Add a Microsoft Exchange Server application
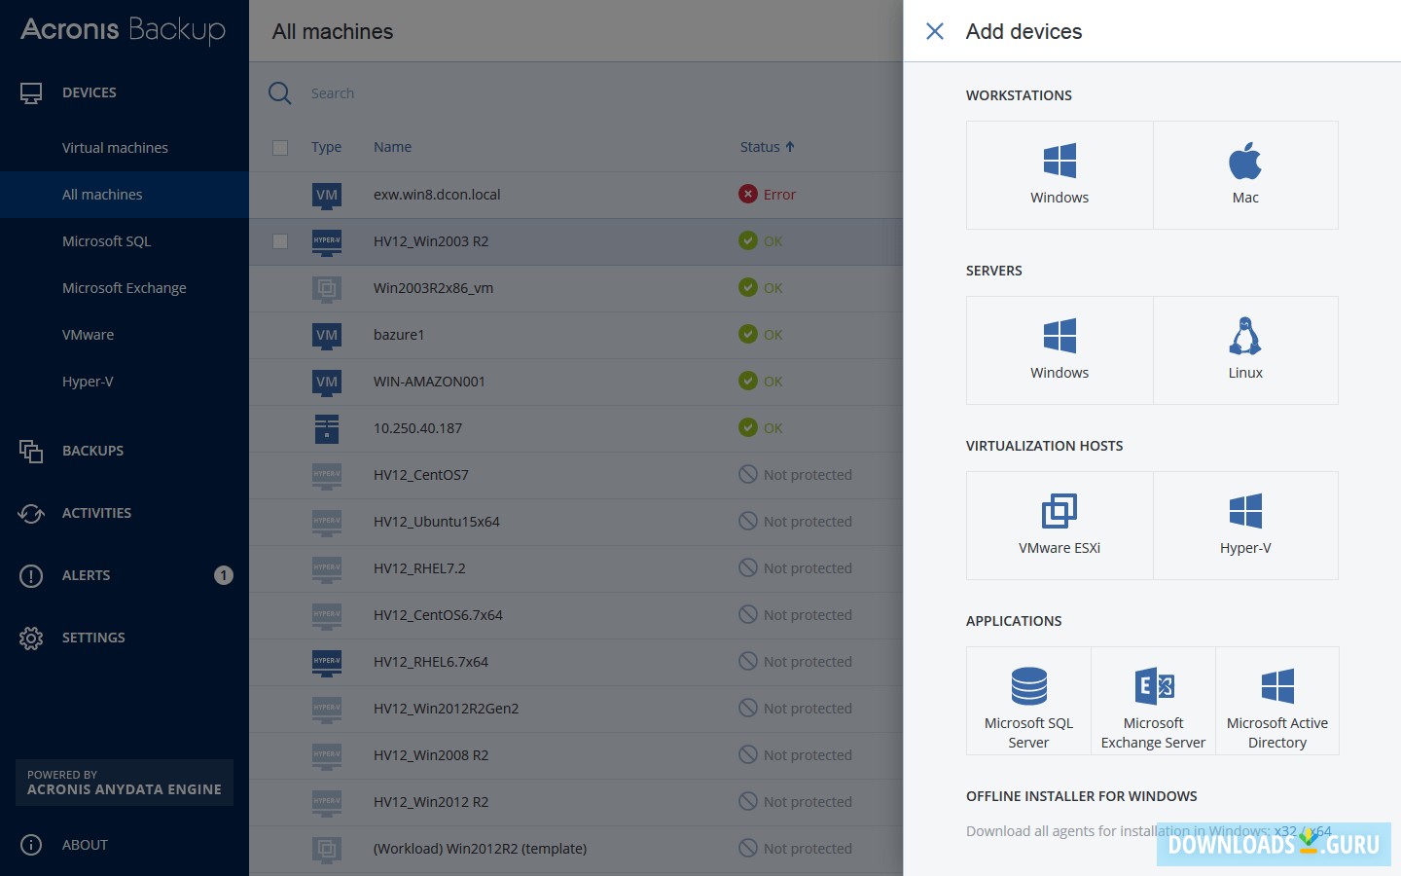 1153,701
